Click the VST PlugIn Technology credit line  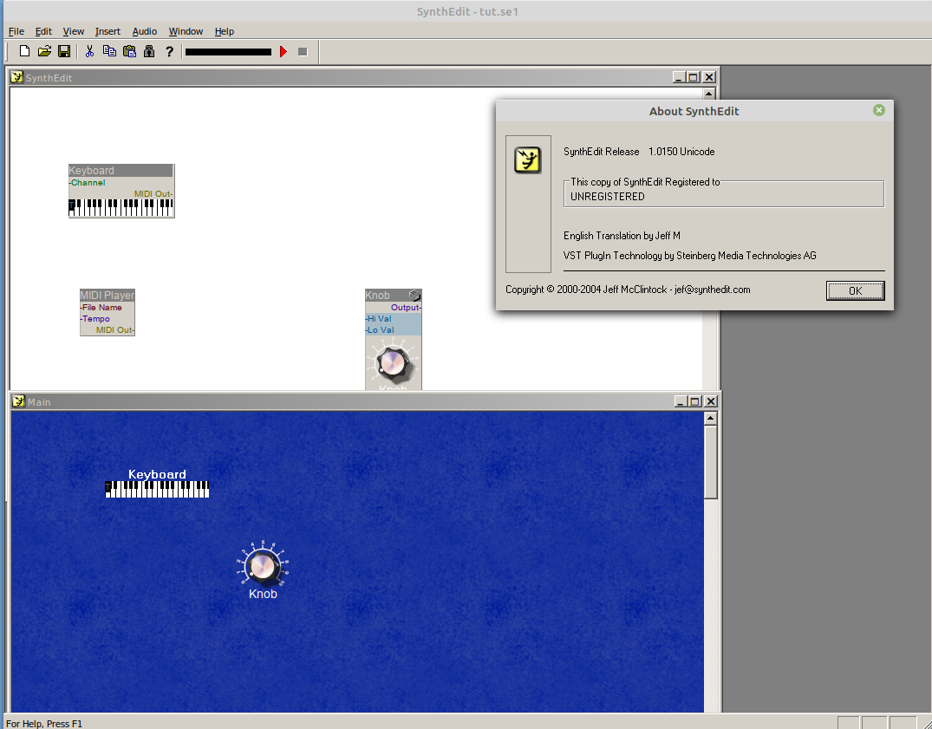click(x=689, y=256)
